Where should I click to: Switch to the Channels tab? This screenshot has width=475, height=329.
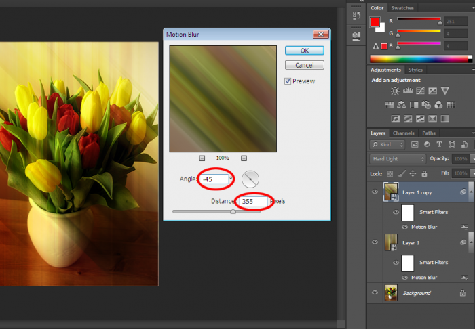403,133
